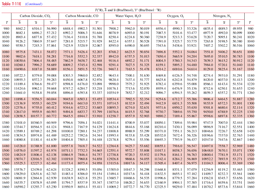The height and width of the screenshot is (190, 256).
Task: Click the (Continued) label beside the title
Action: [33, 4]
